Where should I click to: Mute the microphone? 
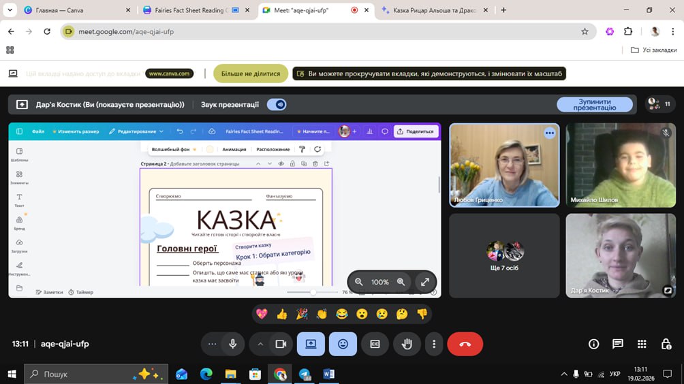pyautogui.click(x=233, y=345)
